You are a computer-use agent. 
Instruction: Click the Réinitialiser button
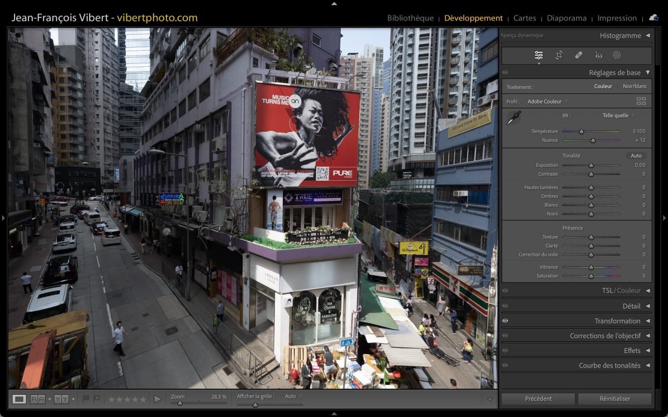point(615,399)
